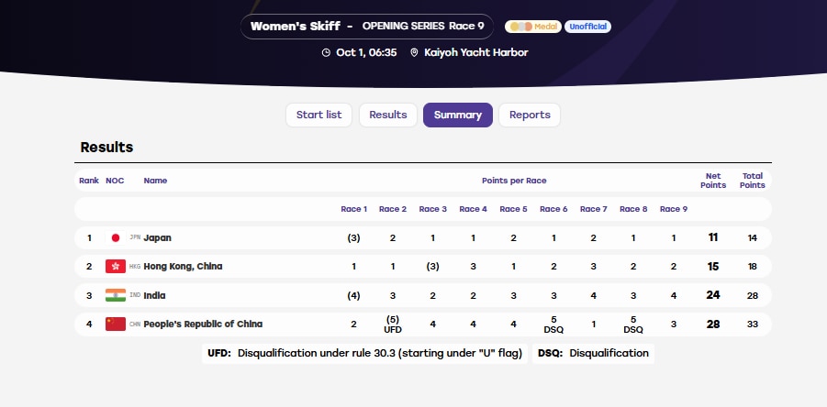Click the China flag icon
The height and width of the screenshot is (407, 827).
(116, 324)
